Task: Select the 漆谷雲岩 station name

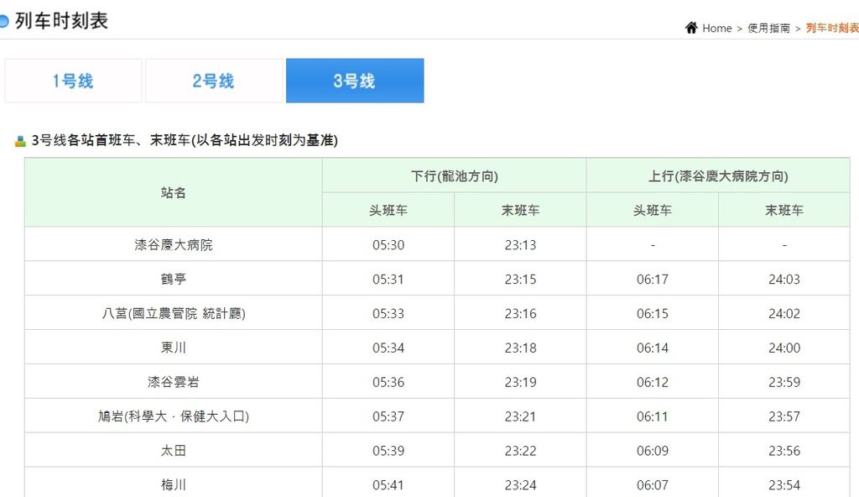Action: tap(173, 381)
